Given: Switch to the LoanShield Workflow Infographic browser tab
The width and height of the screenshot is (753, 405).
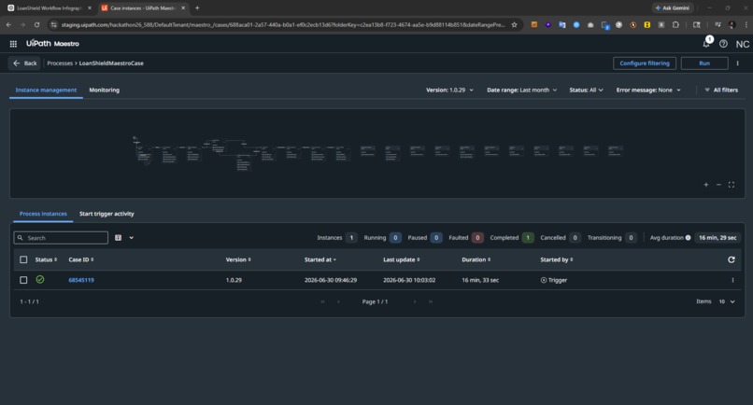Looking at the screenshot, I should (49, 7).
